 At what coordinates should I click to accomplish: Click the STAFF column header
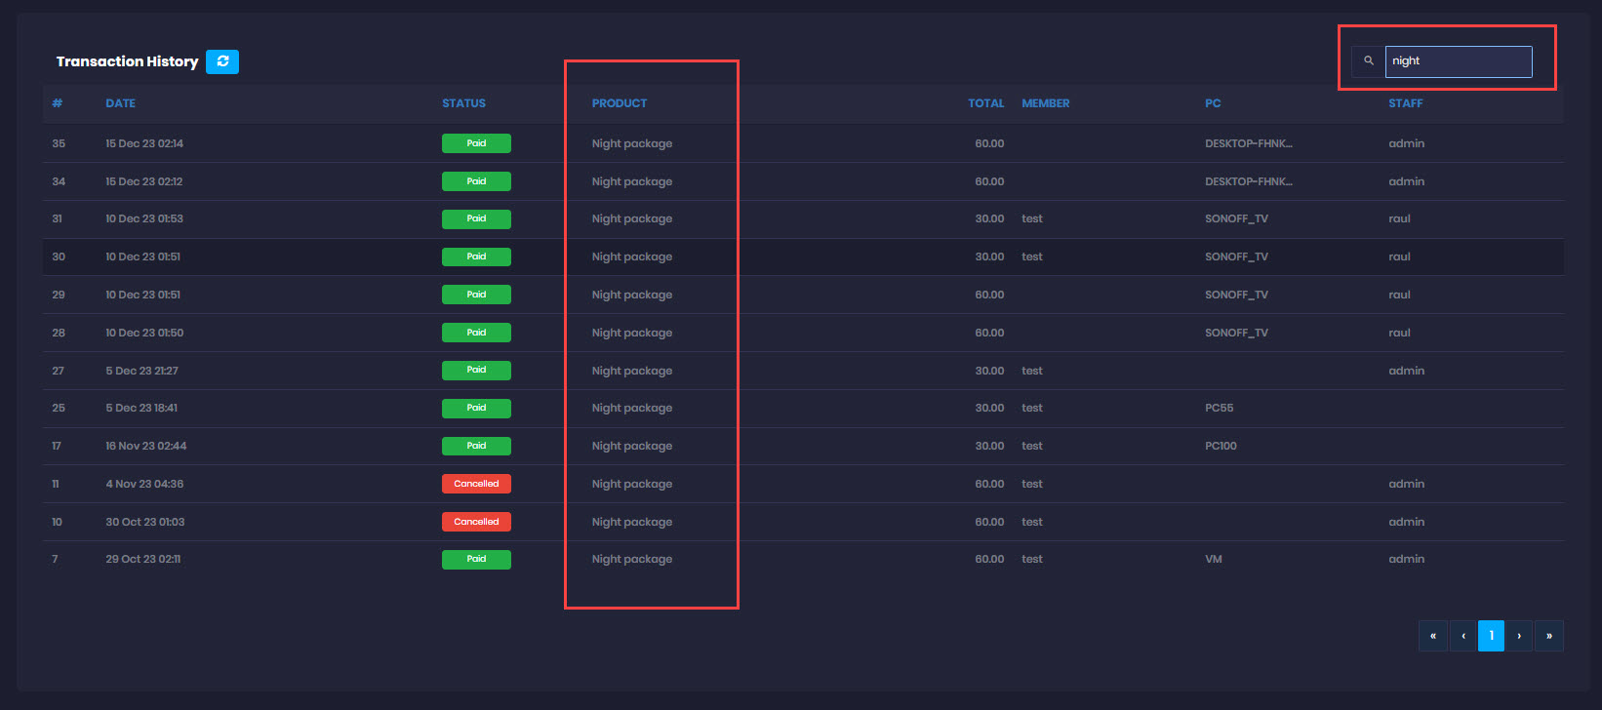point(1406,103)
